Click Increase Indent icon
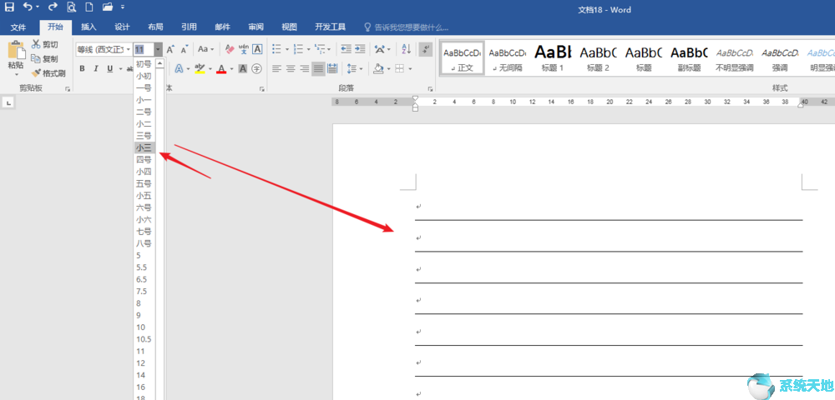Viewport: 835px width, 400px height. click(x=360, y=49)
